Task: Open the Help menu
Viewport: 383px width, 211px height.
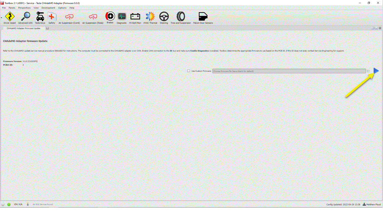Action: pos(72,8)
